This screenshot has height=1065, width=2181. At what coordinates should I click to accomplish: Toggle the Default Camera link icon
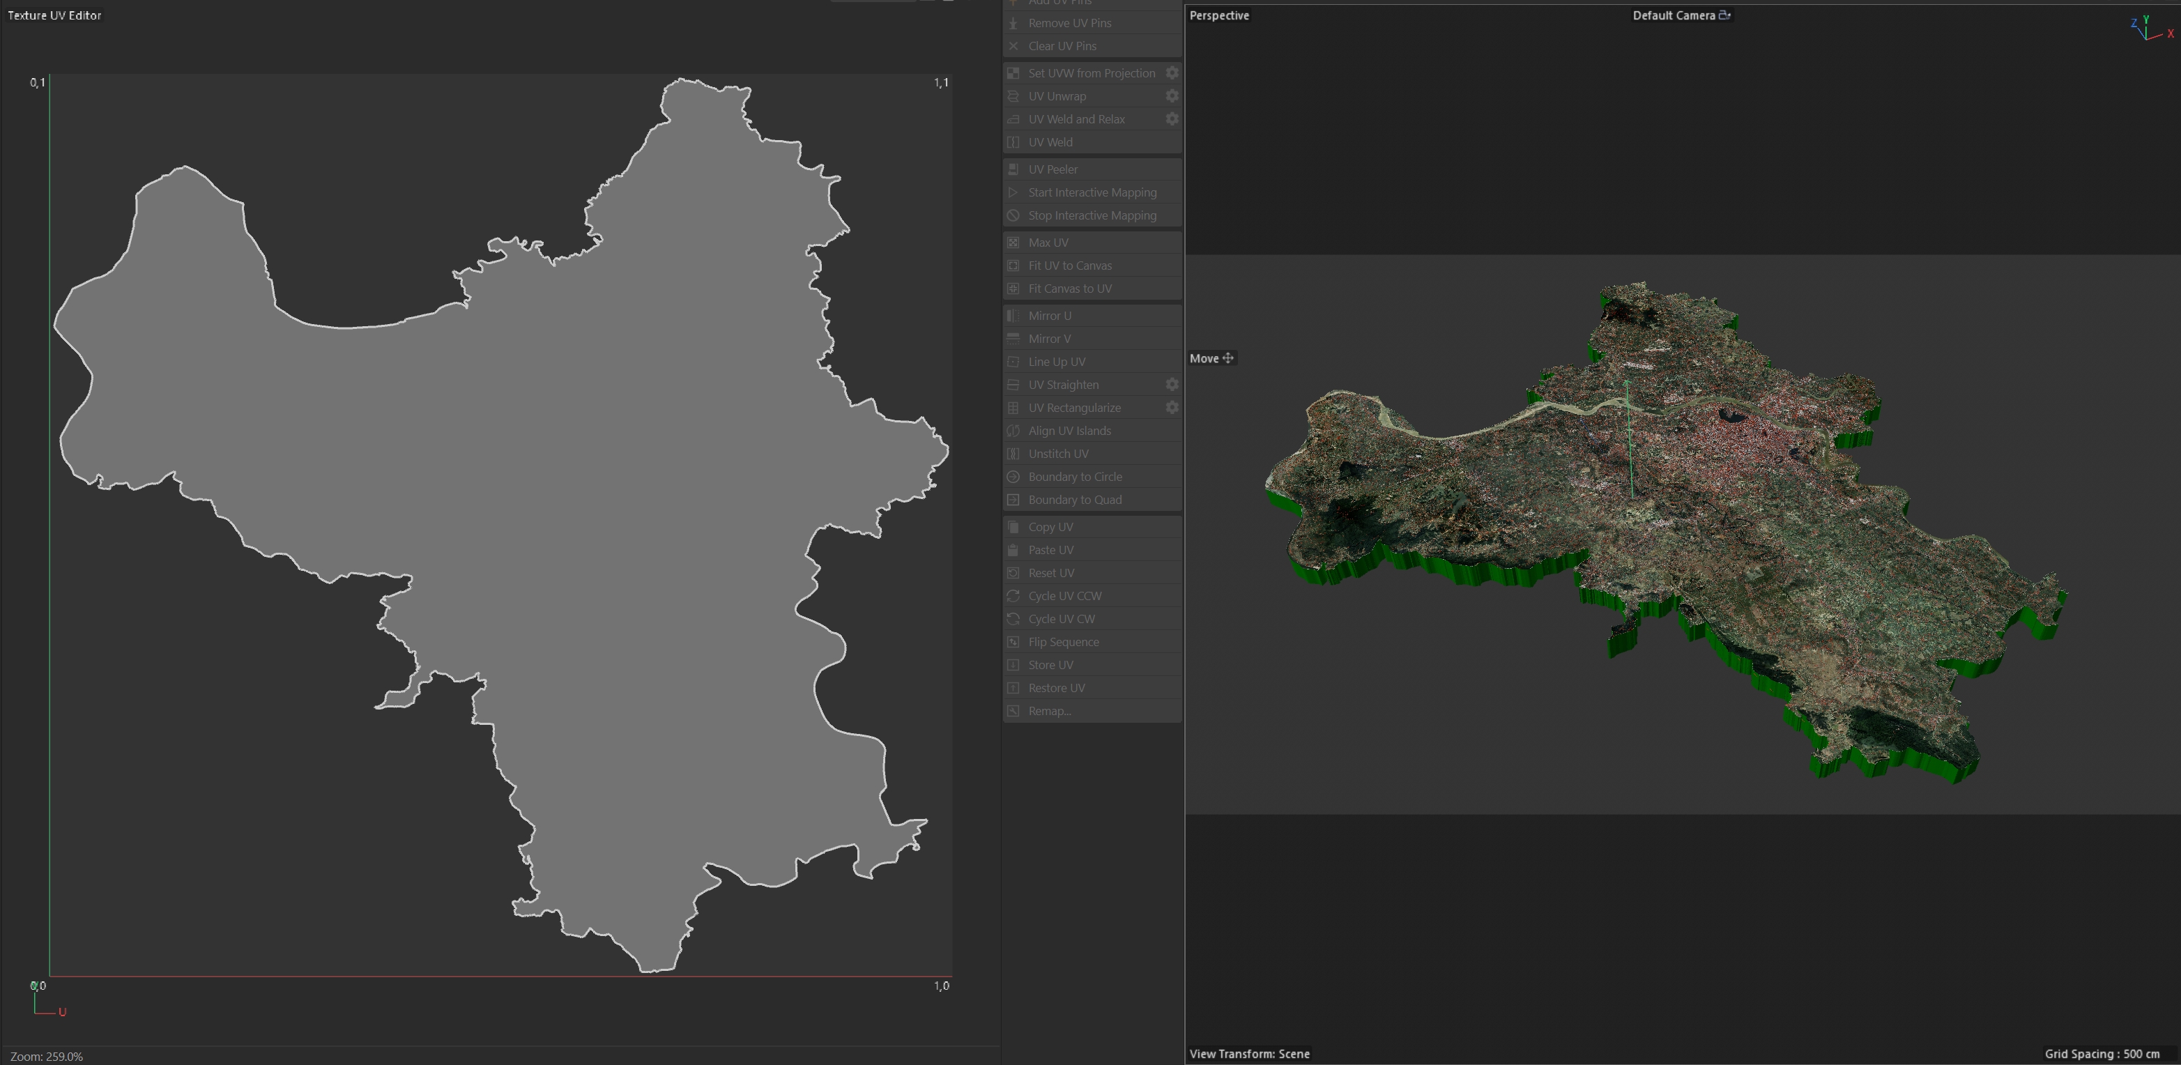click(x=1724, y=15)
